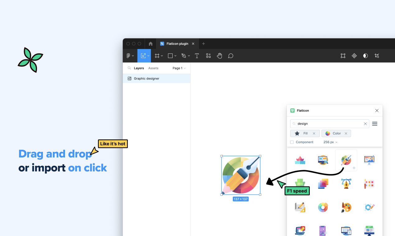This screenshot has width=395, height=236.
Task: Click the monitor with cursor icon result
Action: coord(323,160)
